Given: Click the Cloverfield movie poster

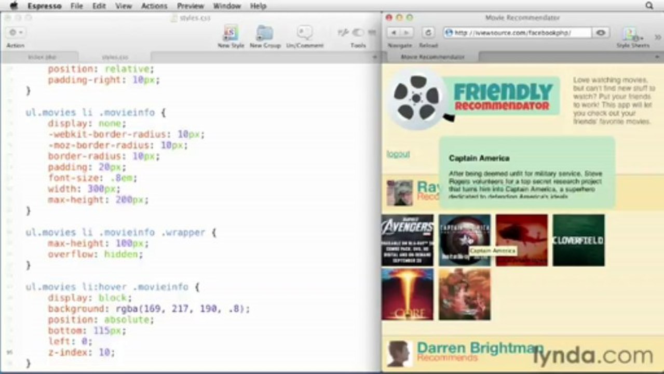Looking at the screenshot, I should [x=579, y=241].
